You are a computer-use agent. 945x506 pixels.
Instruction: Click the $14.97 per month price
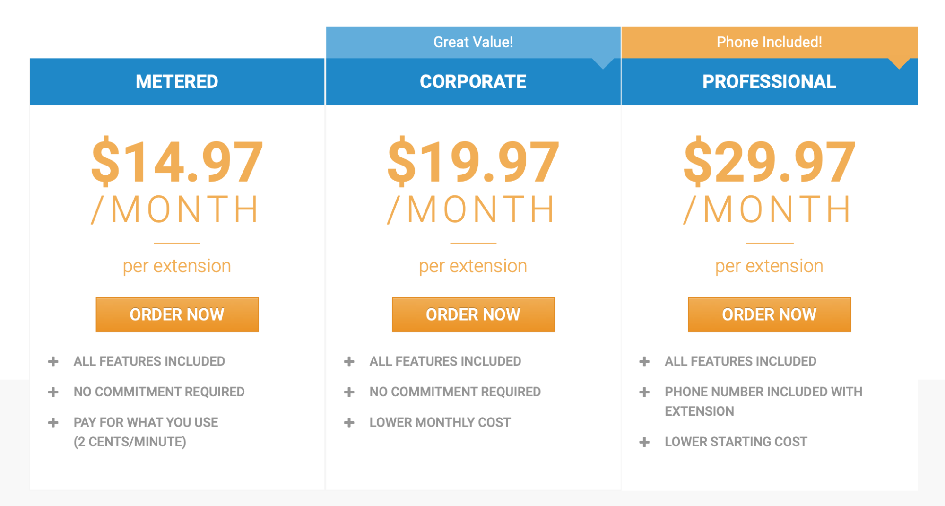[x=177, y=162]
